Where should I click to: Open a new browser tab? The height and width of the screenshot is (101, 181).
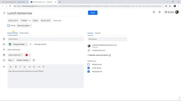point(60,2)
